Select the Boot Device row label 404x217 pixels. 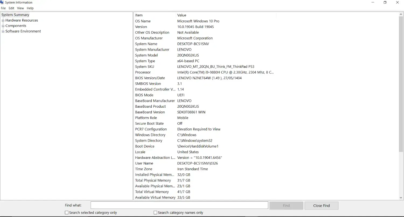[x=145, y=146]
